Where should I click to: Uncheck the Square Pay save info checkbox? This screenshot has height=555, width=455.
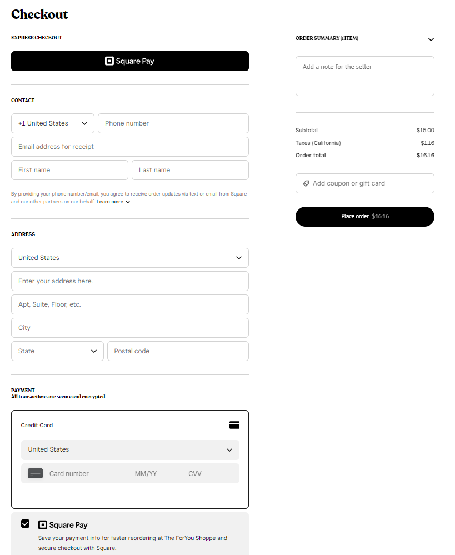(25, 524)
